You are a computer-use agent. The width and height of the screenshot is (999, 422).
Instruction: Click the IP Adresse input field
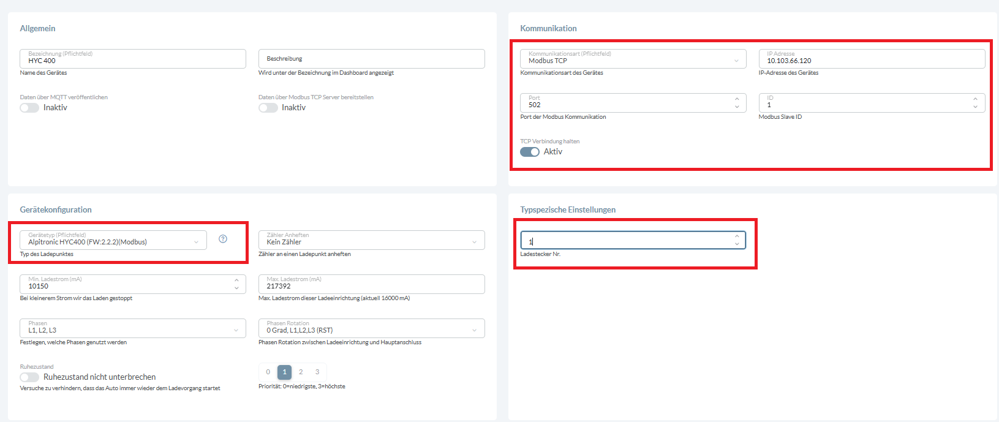click(x=871, y=59)
